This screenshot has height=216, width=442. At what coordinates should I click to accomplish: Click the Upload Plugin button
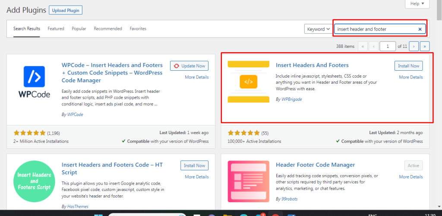pyautogui.click(x=66, y=10)
